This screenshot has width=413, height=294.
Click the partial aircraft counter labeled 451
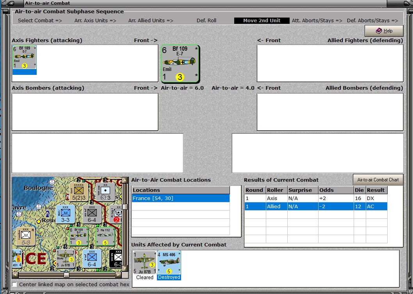(17, 259)
